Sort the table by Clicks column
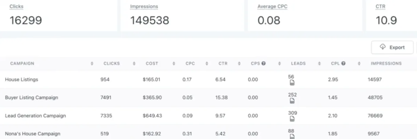 112,64
